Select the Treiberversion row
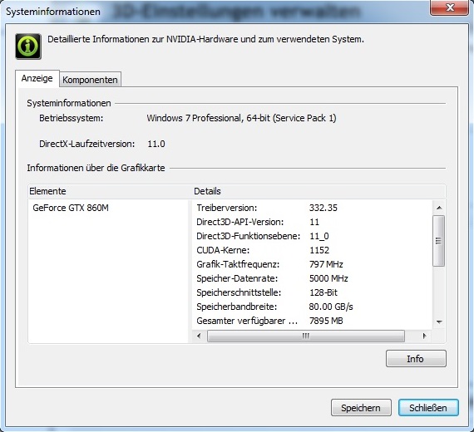This screenshot has height=432, width=474. pos(312,208)
